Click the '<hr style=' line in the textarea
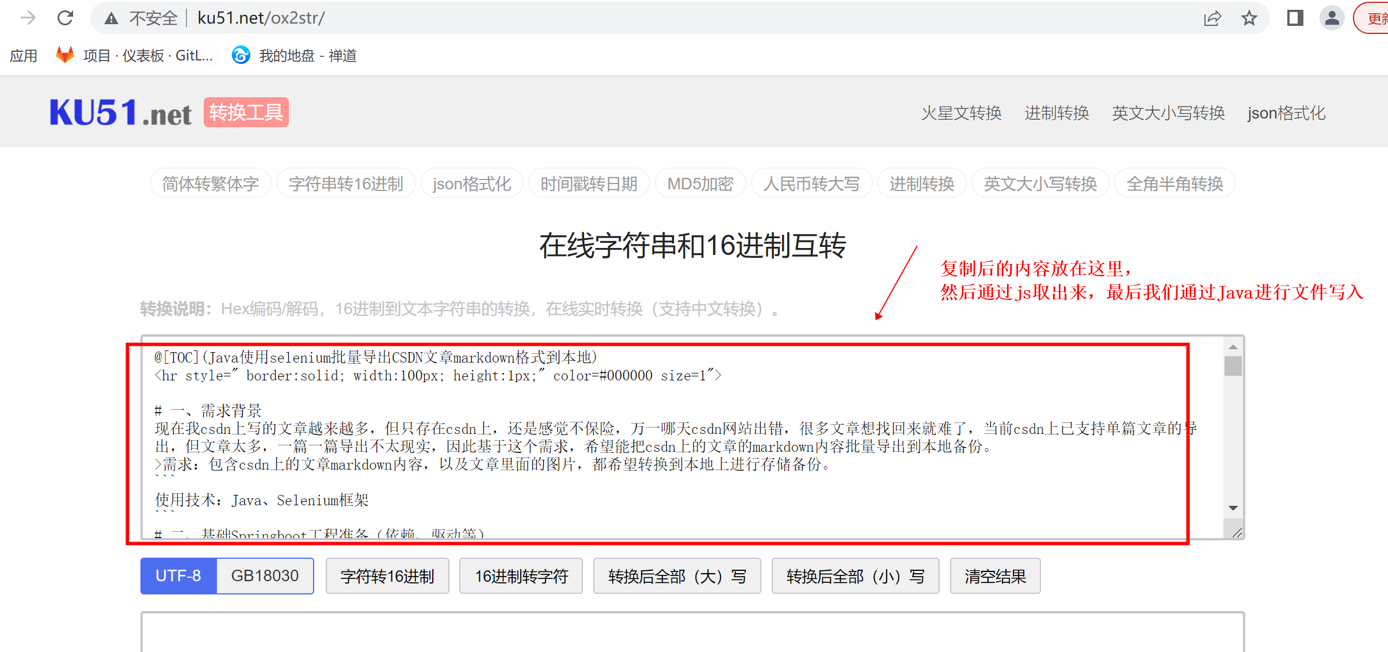 [x=437, y=375]
